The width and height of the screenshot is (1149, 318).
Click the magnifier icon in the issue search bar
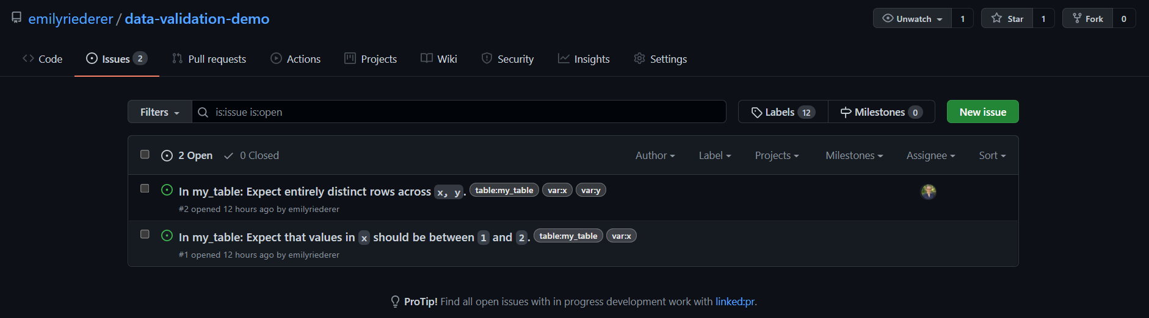203,112
